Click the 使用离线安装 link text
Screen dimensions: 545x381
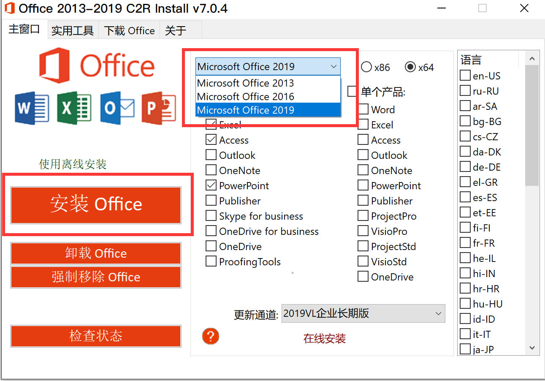tap(73, 164)
